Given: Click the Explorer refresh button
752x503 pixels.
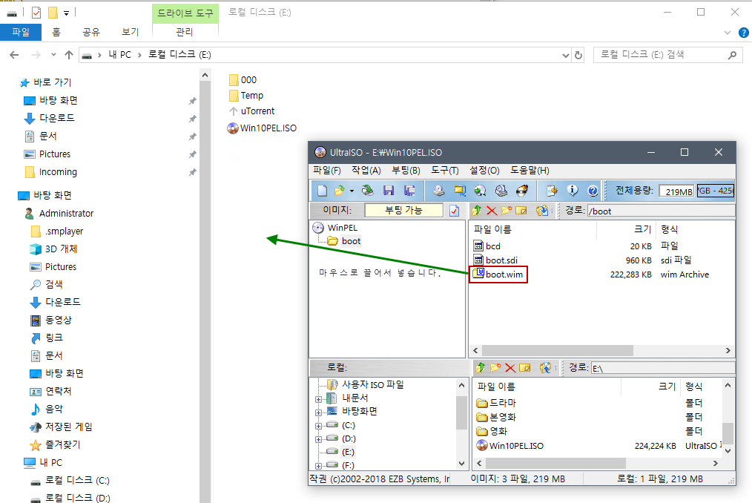Looking at the screenshot, I should click(x=578, y=55).
